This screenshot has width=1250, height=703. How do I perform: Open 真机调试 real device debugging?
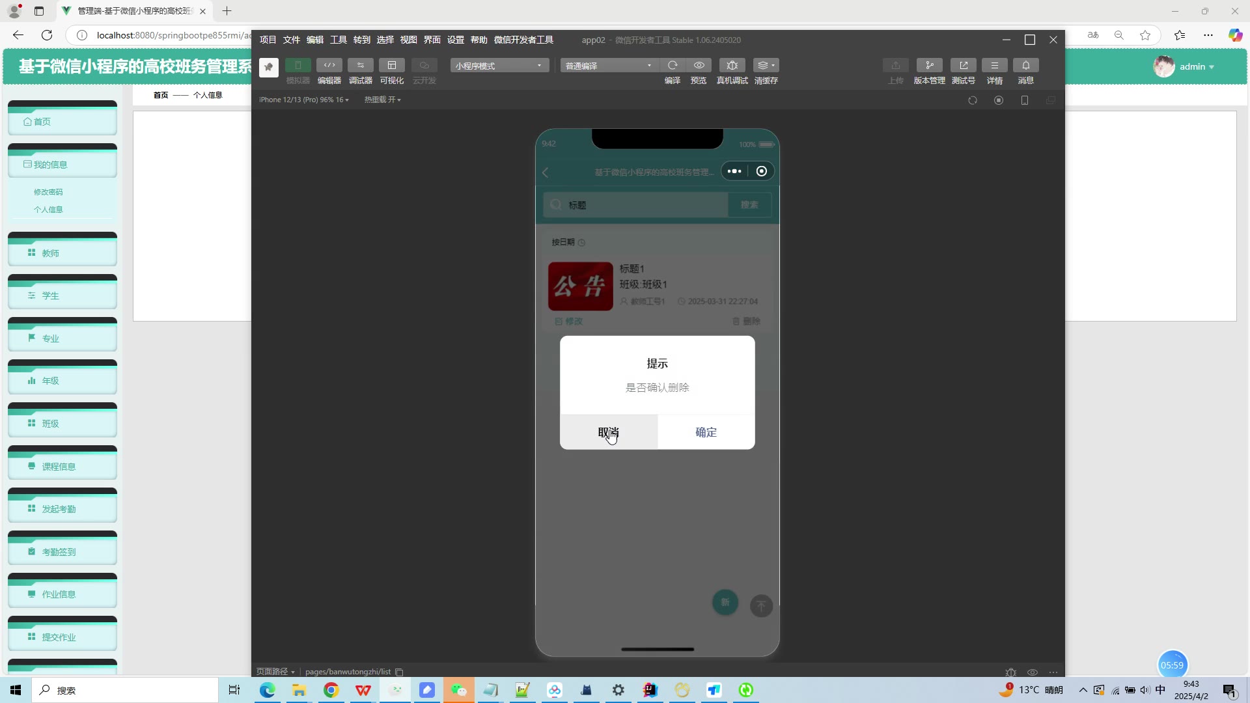point(732,65)
